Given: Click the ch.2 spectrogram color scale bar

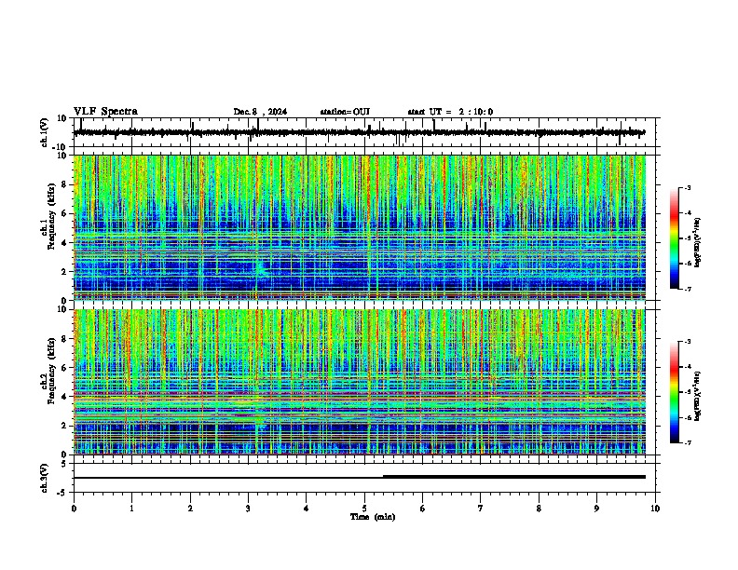Looking at the screenshot, I should pos(675,392).
